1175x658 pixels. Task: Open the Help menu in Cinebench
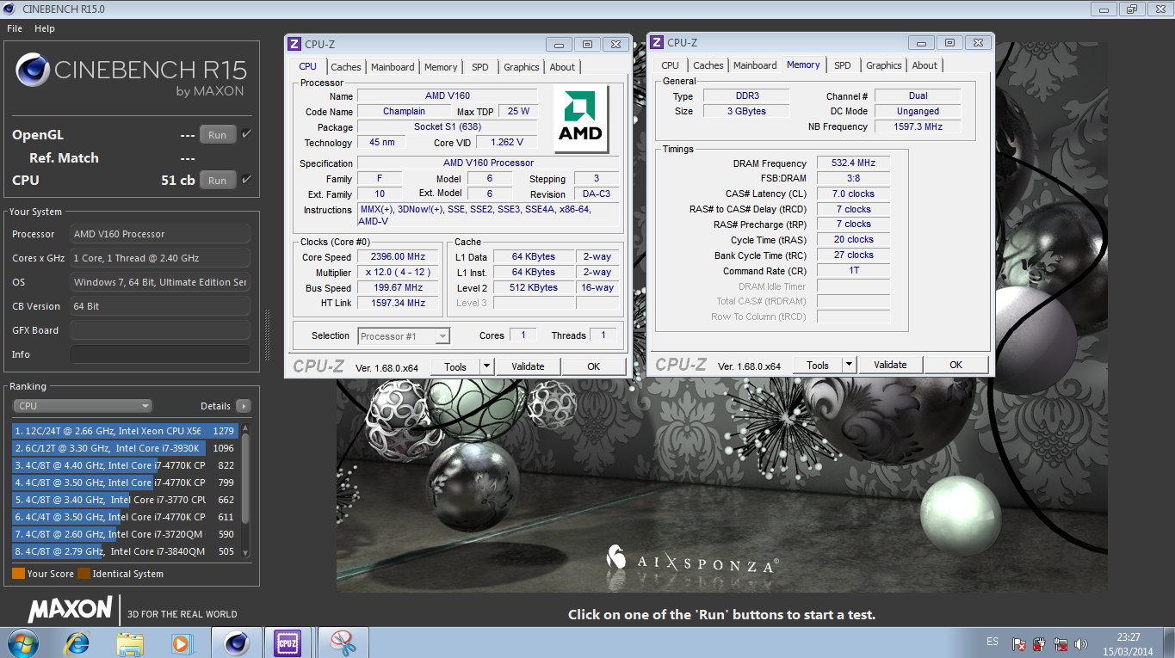[x=45, y=28]
